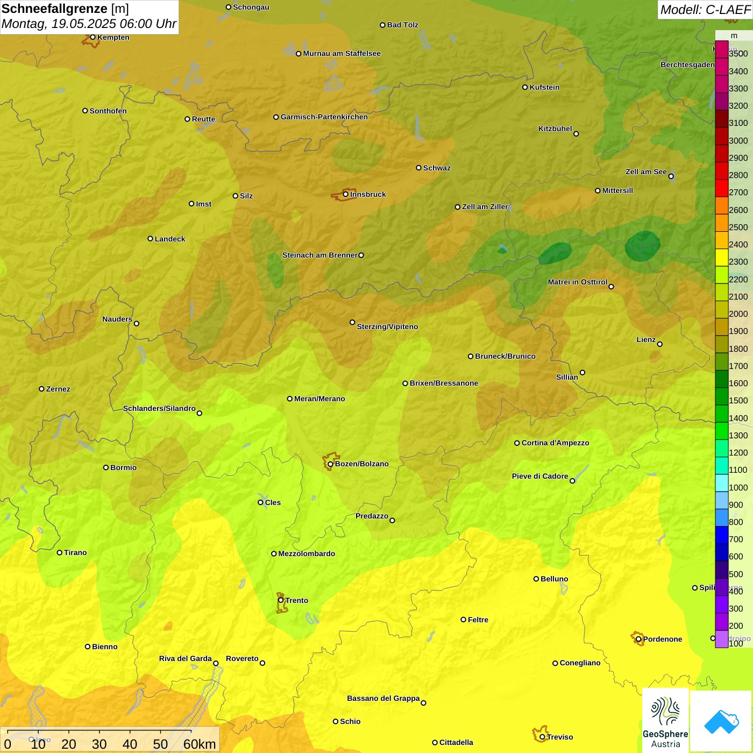753x753 pixels.
Task: Click the Garmisch-Partenkirchen label
Action: [x=324, y=117]
